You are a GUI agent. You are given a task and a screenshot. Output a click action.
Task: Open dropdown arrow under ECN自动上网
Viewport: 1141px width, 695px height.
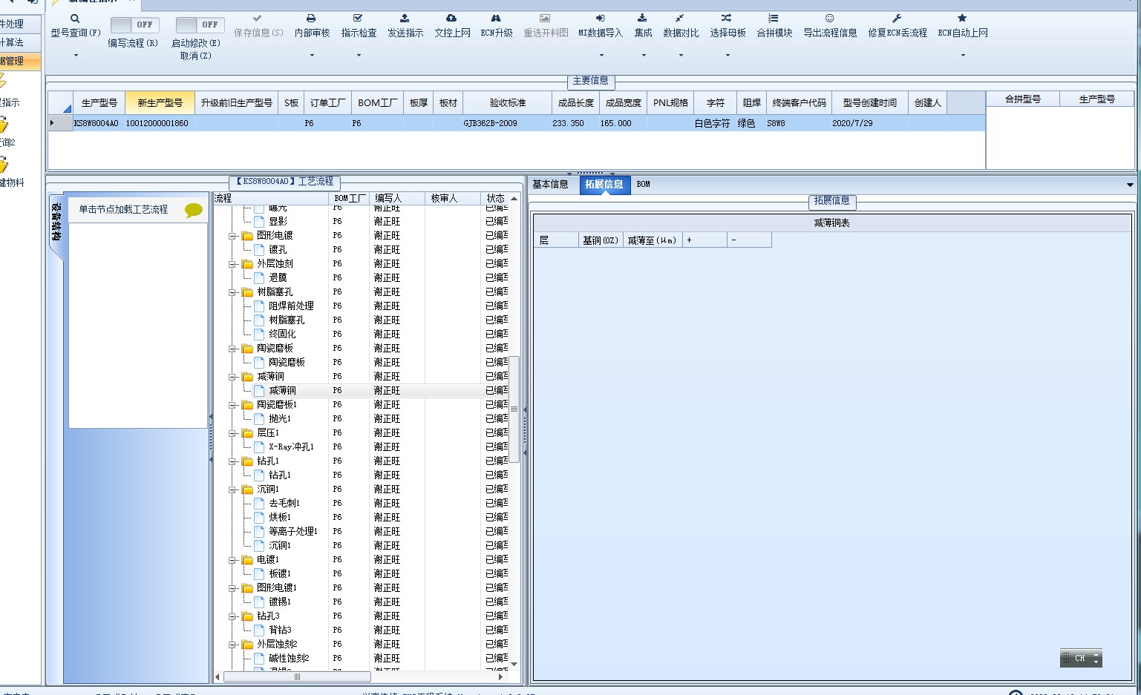pos(963,55)
